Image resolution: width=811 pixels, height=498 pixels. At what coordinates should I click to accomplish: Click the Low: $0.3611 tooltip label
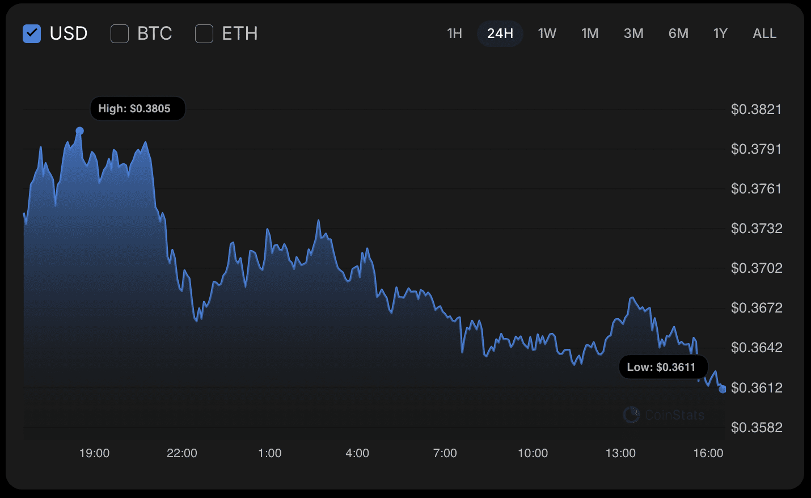coord(661,367)
